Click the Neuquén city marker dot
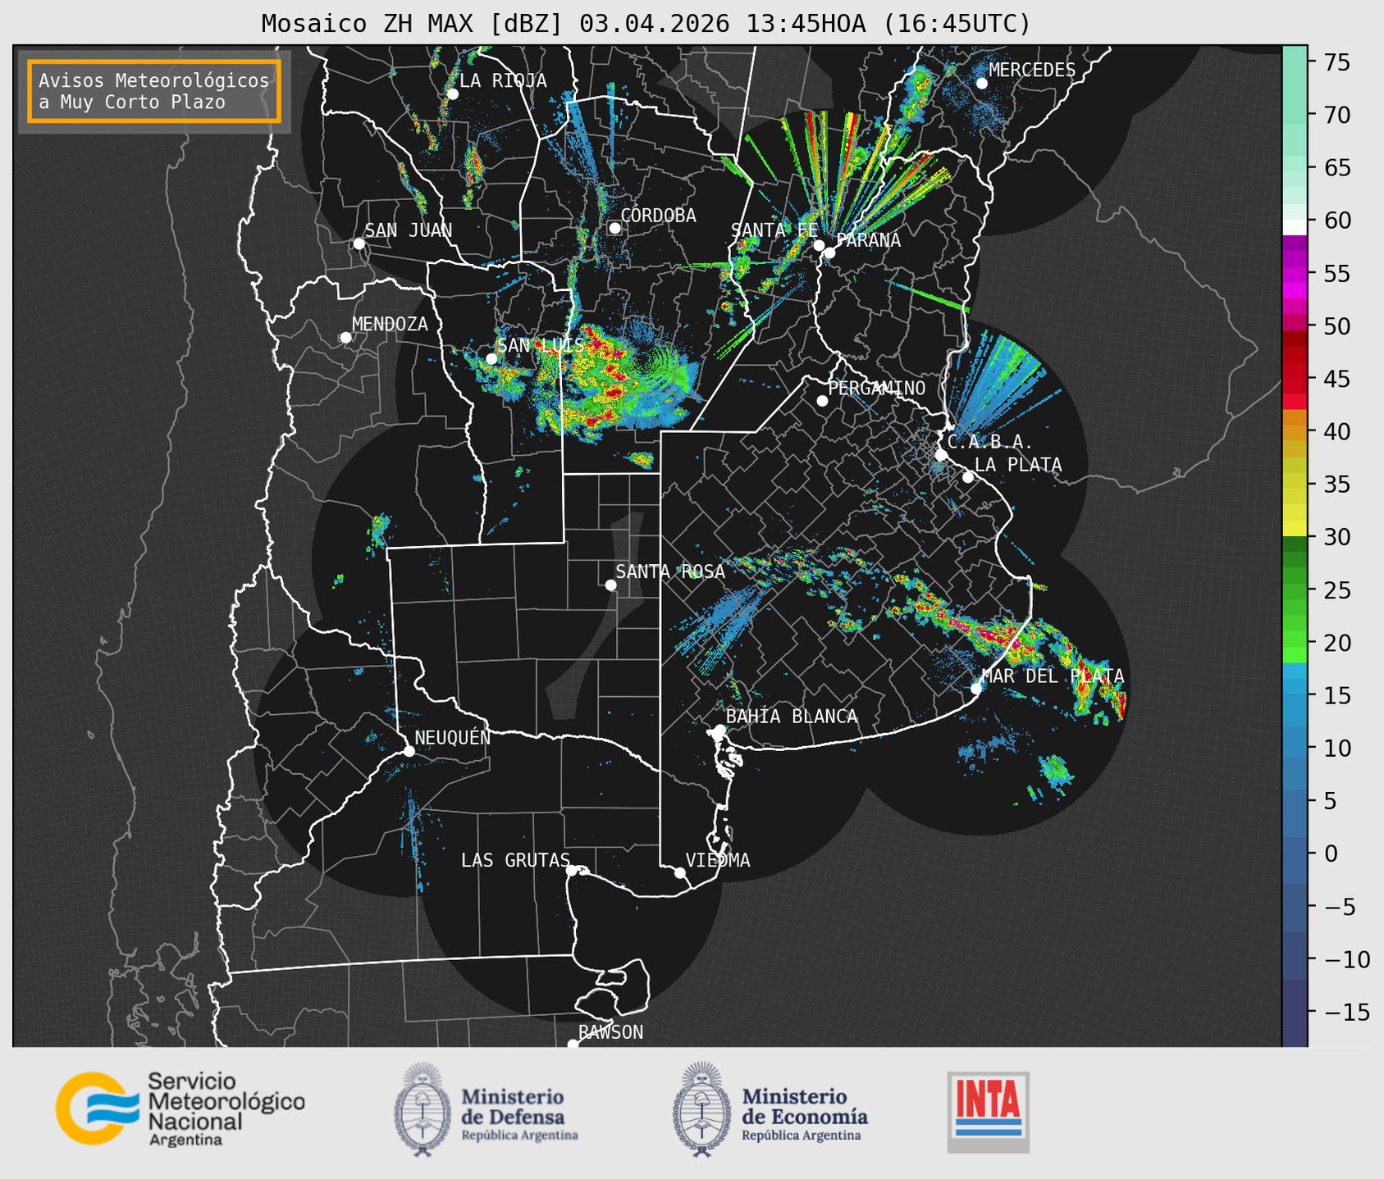 pyautogui.click(x=409, y=751)
